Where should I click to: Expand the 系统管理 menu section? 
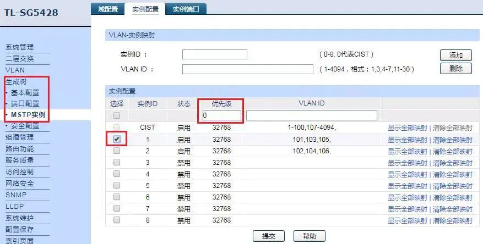(x=19, y=47)
